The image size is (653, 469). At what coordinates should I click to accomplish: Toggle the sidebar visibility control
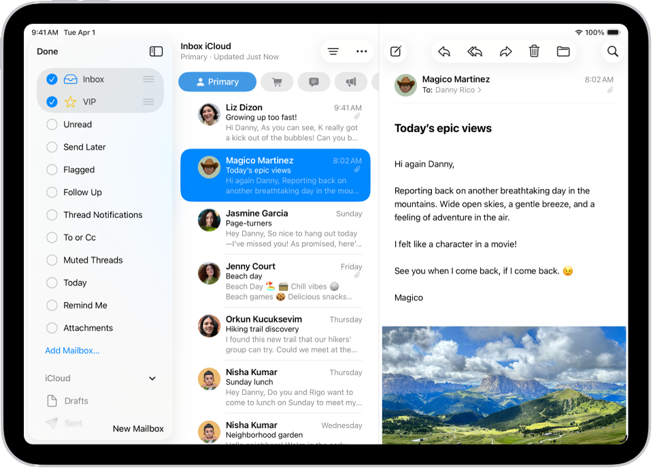[156, 51]
